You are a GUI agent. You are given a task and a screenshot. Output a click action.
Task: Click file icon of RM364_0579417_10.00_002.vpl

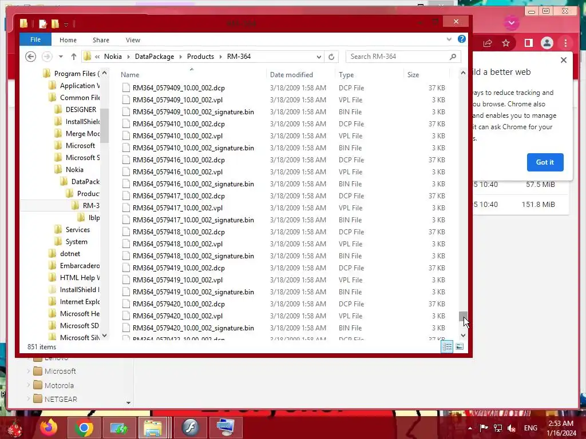126,208
